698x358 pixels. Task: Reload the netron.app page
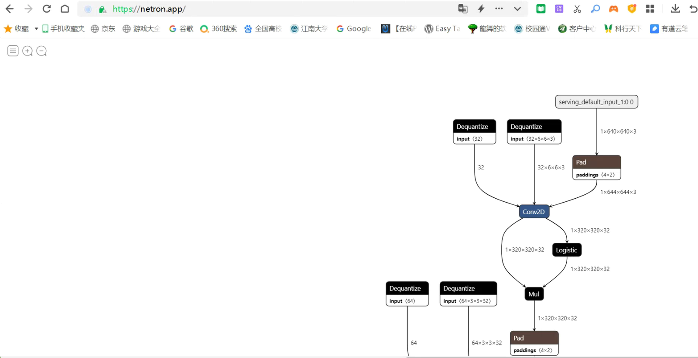(x=47, y=9)
